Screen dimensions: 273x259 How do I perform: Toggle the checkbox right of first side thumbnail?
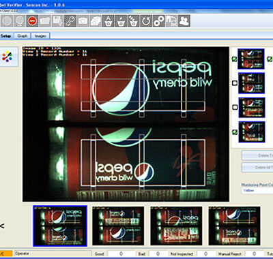(270, 59)
